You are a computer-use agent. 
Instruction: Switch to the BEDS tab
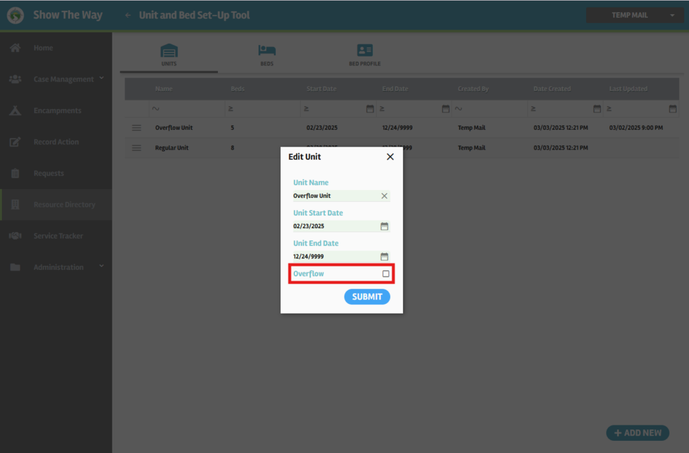(x=266, y=54)
